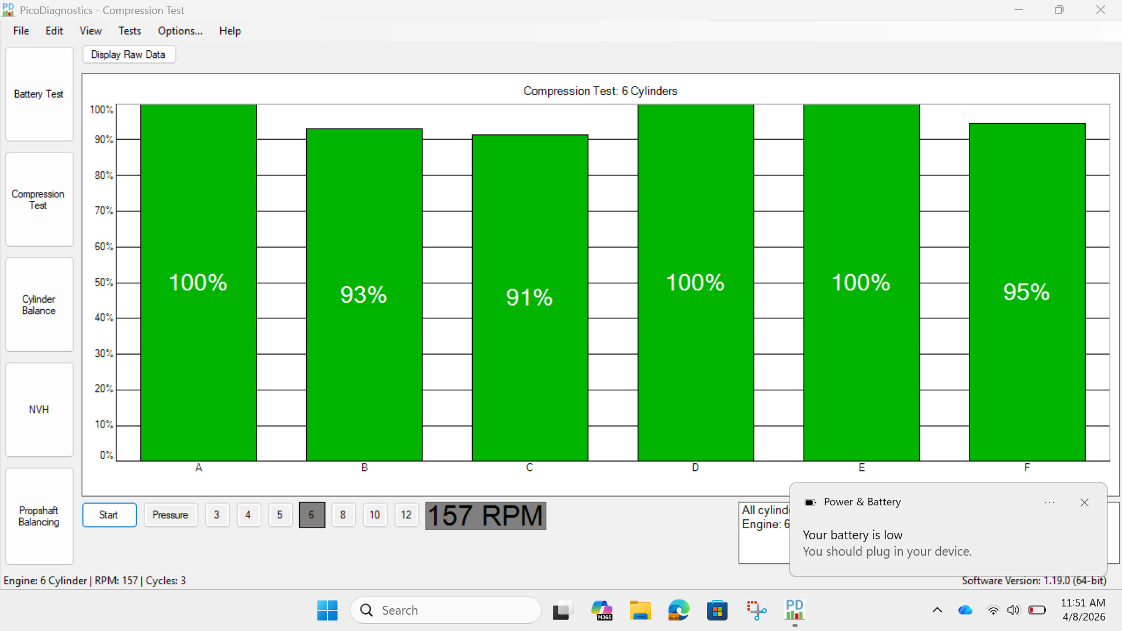Open Snipping Tool from taskbar

click(756, 611)
